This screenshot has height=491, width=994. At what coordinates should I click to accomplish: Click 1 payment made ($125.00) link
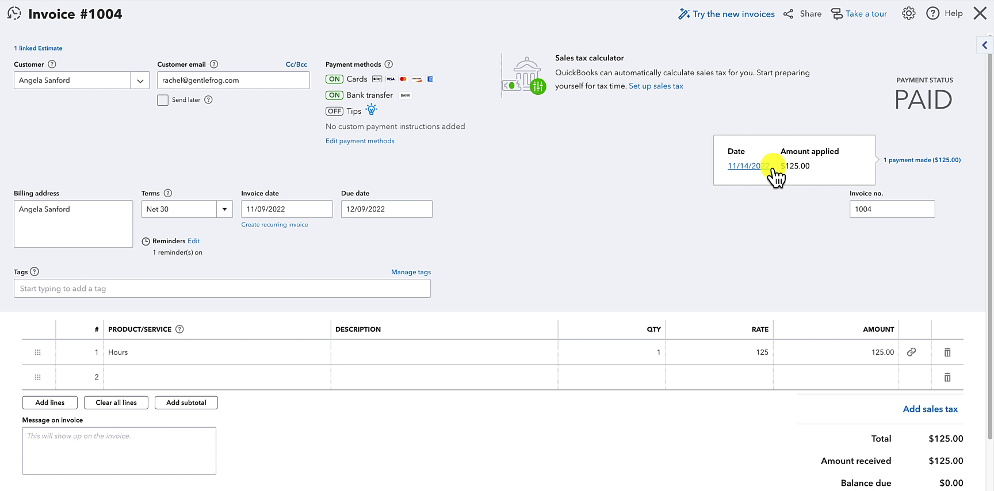pos(922,160)
